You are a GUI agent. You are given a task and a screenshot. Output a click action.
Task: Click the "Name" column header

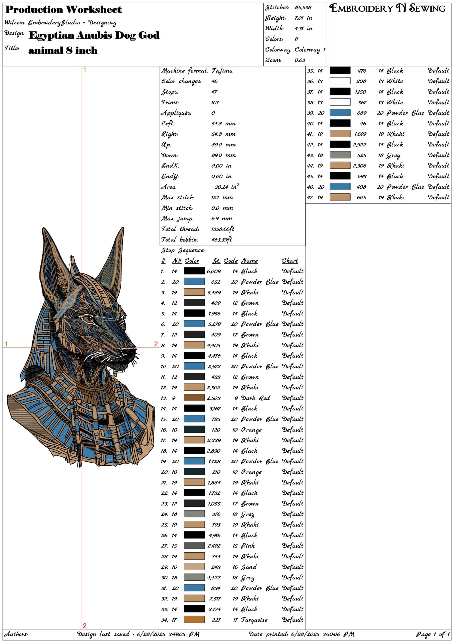(250, 261)
